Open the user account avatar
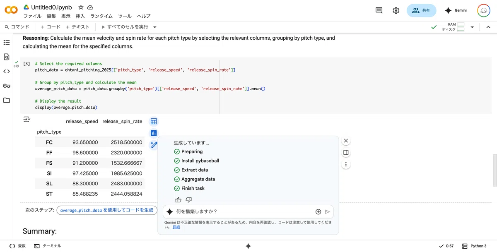 point(484,11)
